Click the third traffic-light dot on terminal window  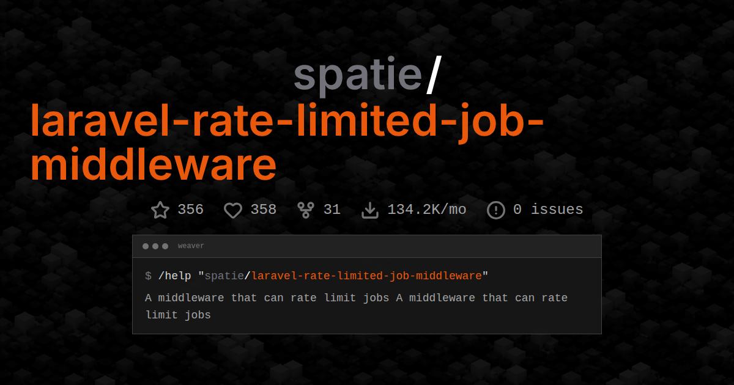(165, 246)
